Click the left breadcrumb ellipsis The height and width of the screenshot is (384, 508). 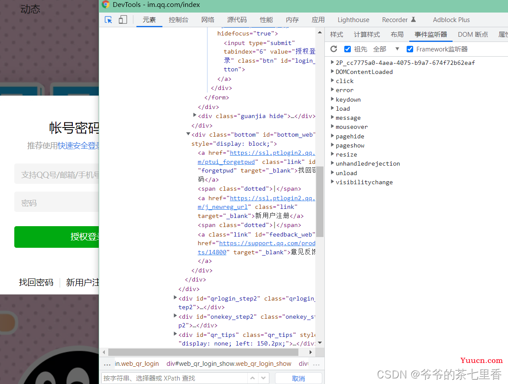point(107,364)
